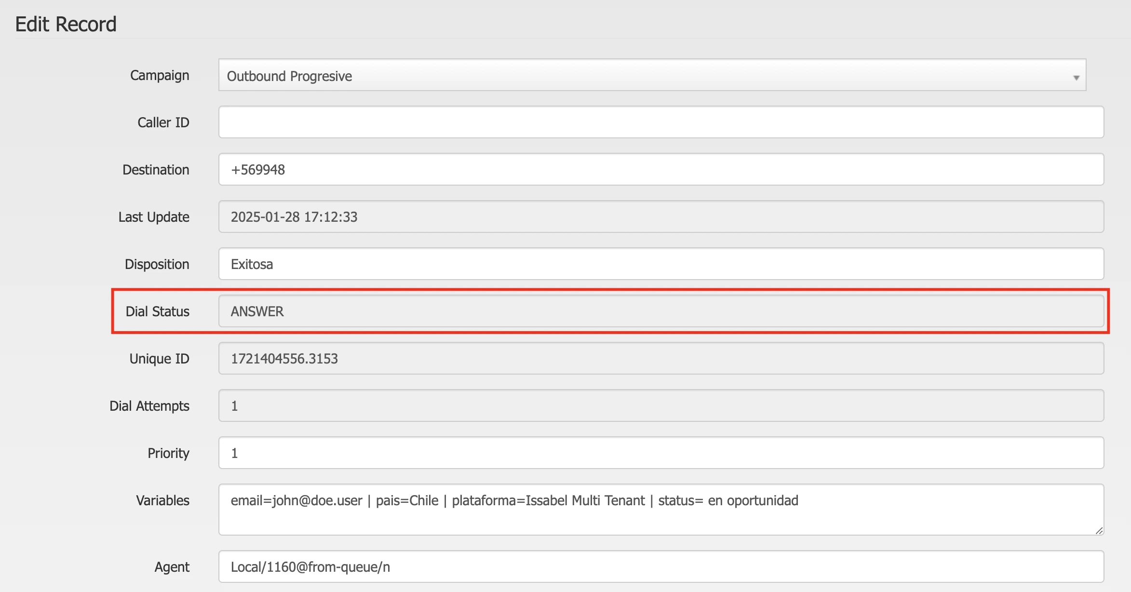The height and width of the screenshot is (592, 1131).
Task: Click the Dial Status label
Action: [x=157, y=311]
